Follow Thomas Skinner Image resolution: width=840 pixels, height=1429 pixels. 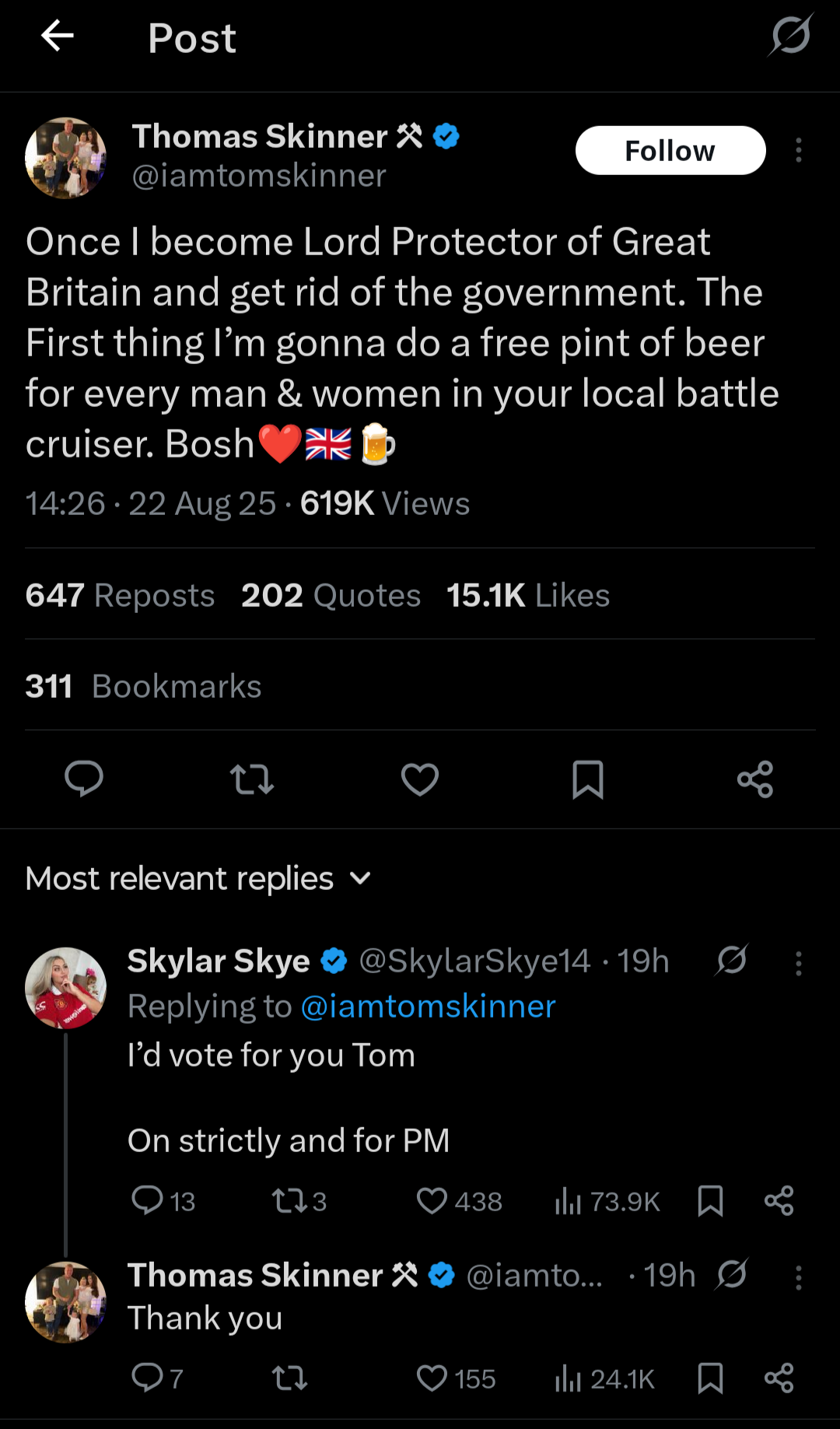tap(670, 150)
